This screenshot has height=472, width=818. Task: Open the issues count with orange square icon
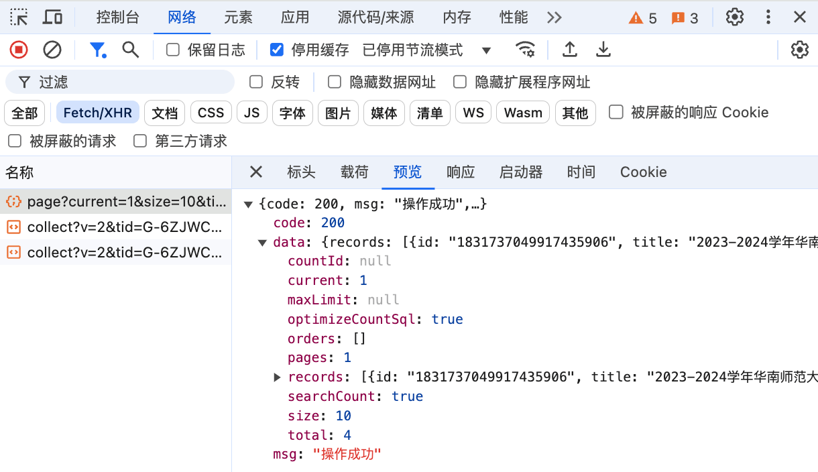click(x=685, y=18)
